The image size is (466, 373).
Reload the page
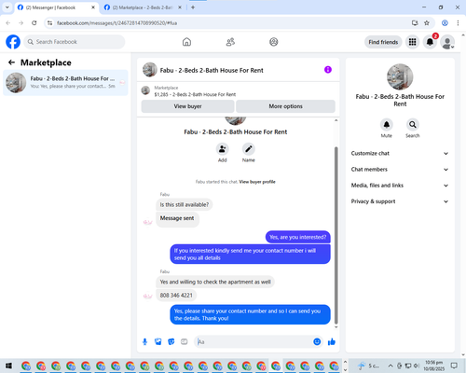(34, 23)
